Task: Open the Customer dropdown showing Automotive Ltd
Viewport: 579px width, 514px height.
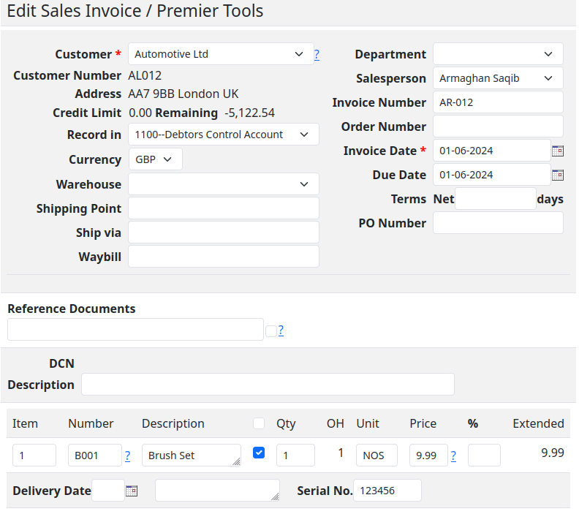Action: tap(221, 54)
